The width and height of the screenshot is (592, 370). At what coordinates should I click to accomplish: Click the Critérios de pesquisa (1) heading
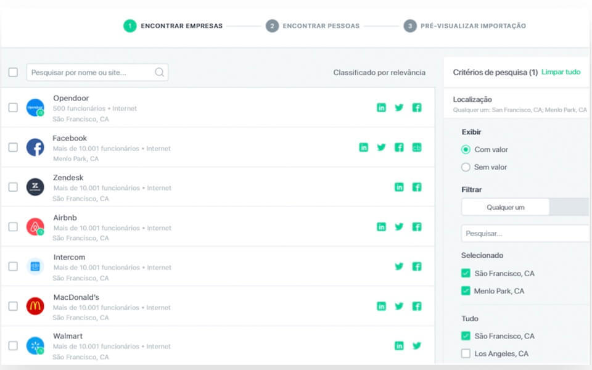click(495, 72)
